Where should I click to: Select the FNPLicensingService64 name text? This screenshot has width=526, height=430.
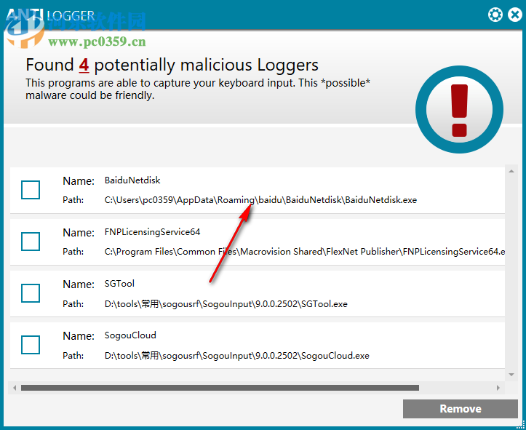[x=152, y=232]
